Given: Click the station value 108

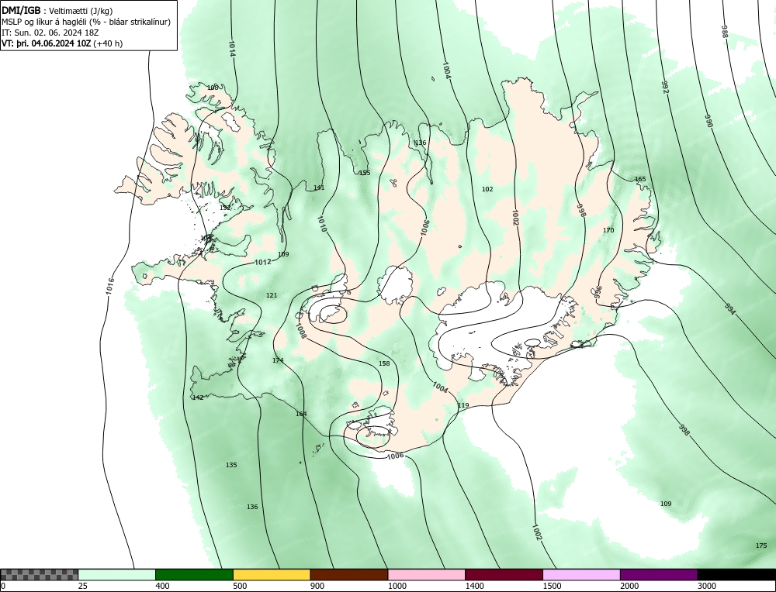Looking at the screenshot, I should (x=213, y=88).
